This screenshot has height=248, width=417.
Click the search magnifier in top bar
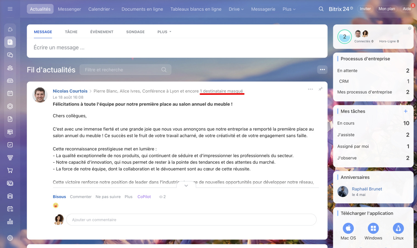(x=321, y=9)
